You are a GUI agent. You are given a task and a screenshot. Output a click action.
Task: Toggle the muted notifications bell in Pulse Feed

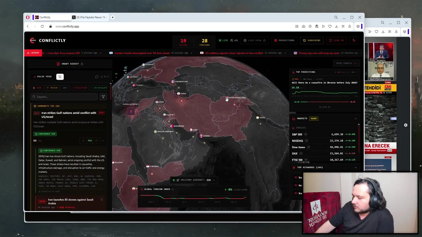[60, 77]
